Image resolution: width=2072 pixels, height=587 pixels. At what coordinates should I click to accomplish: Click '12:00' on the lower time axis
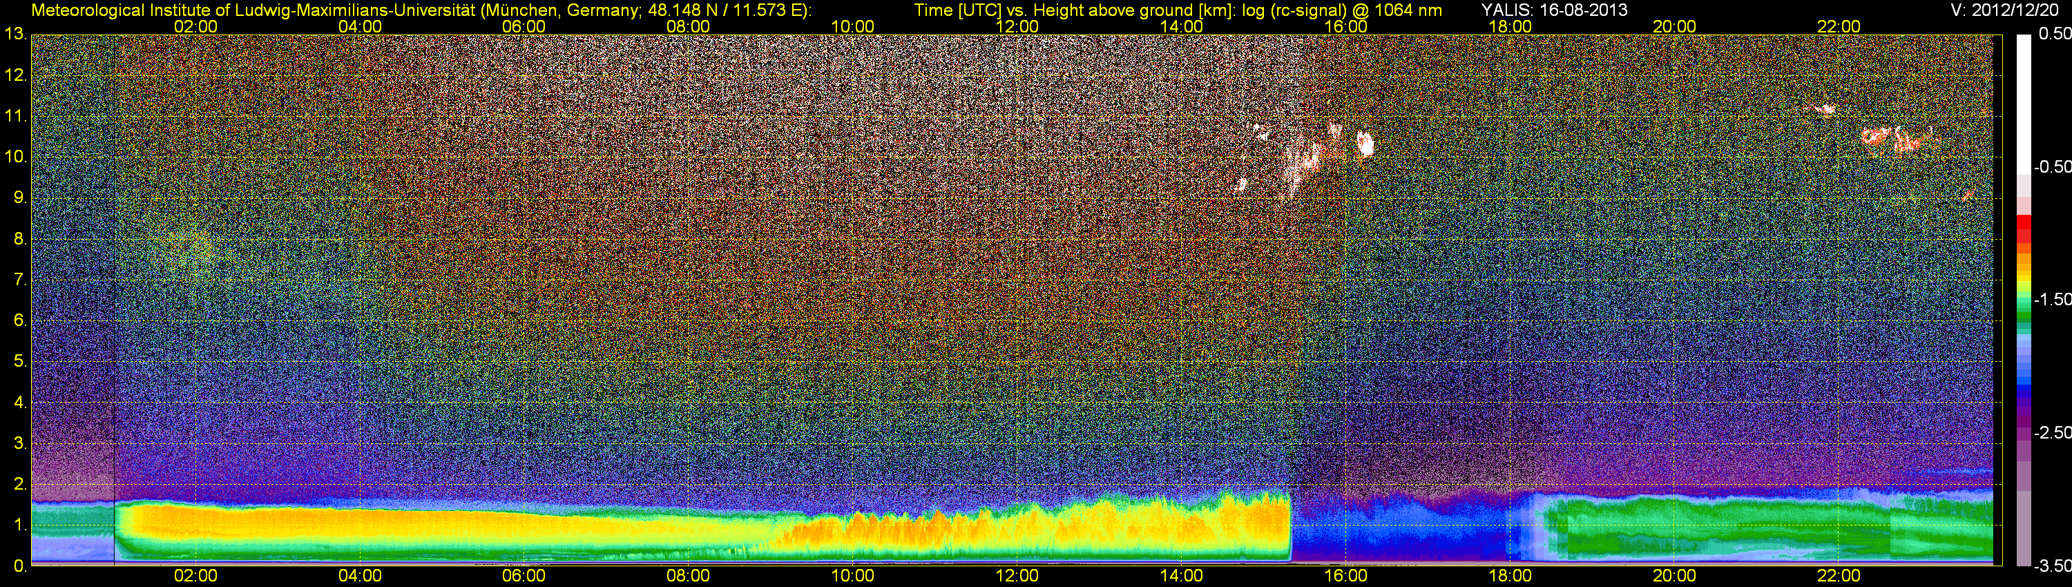coord(1017,576)
